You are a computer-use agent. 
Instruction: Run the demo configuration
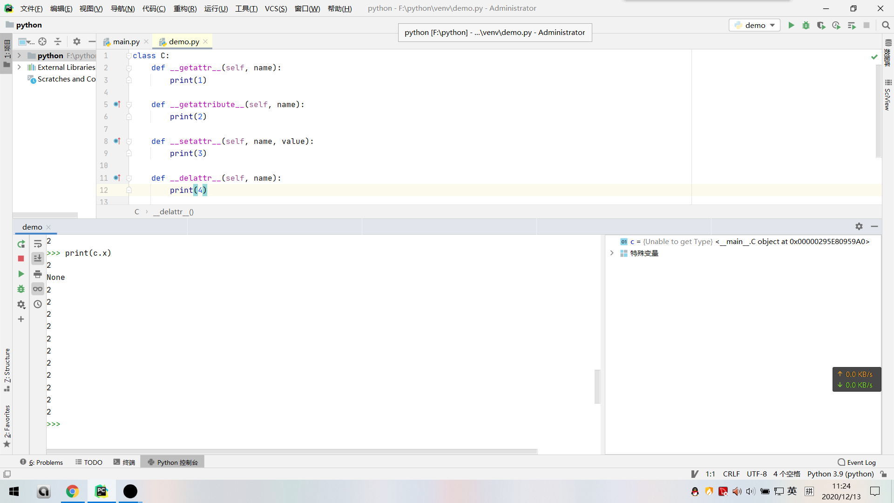tap(791, 25)
